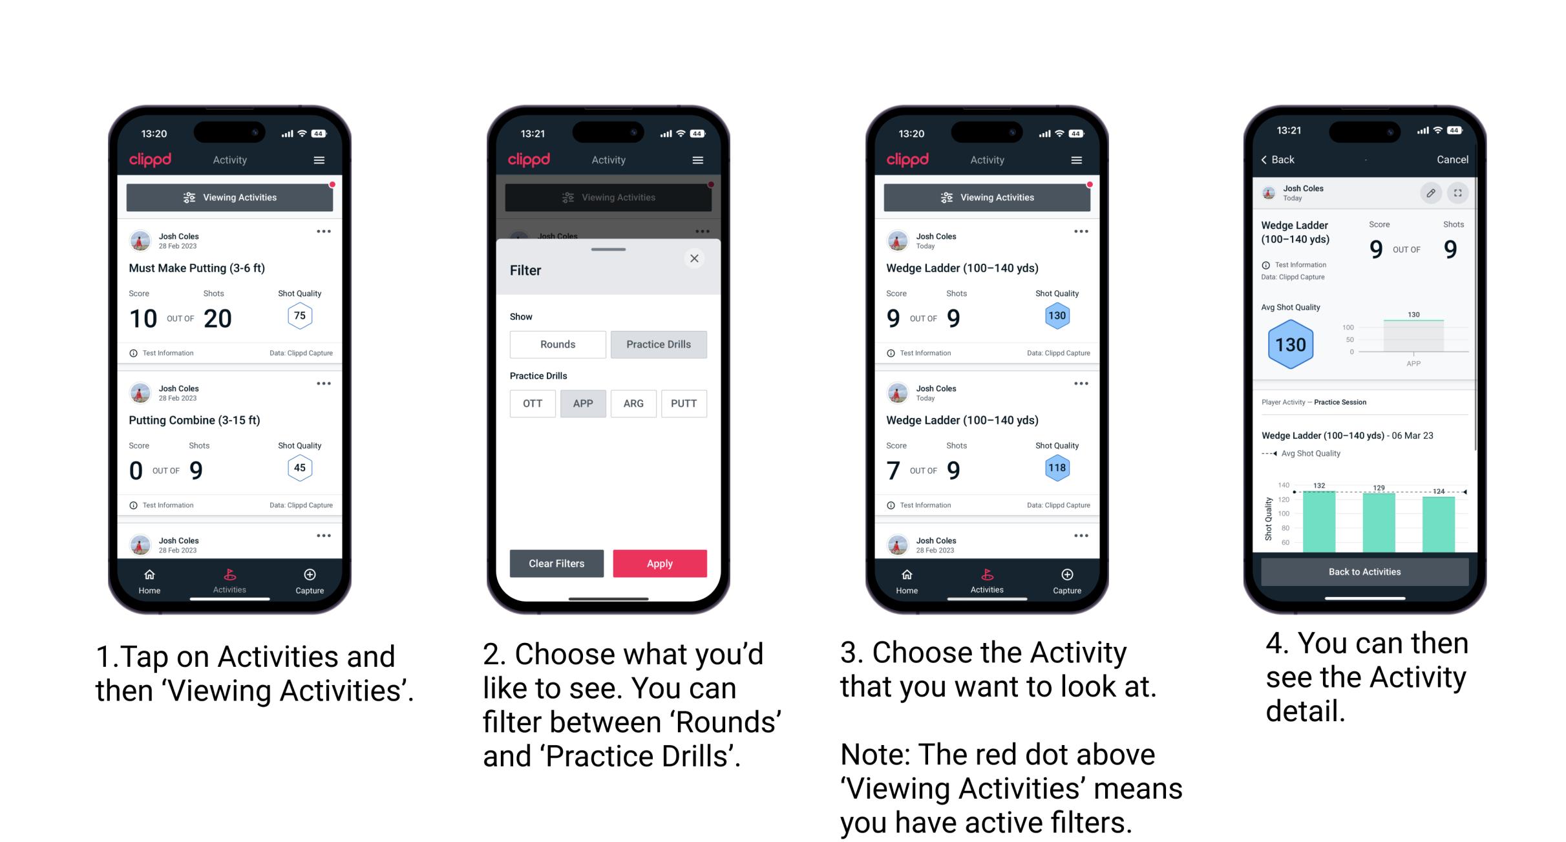The image size is (1566, 842).
Task: Toggle the APP practice drill filter button
Action: 583,403
